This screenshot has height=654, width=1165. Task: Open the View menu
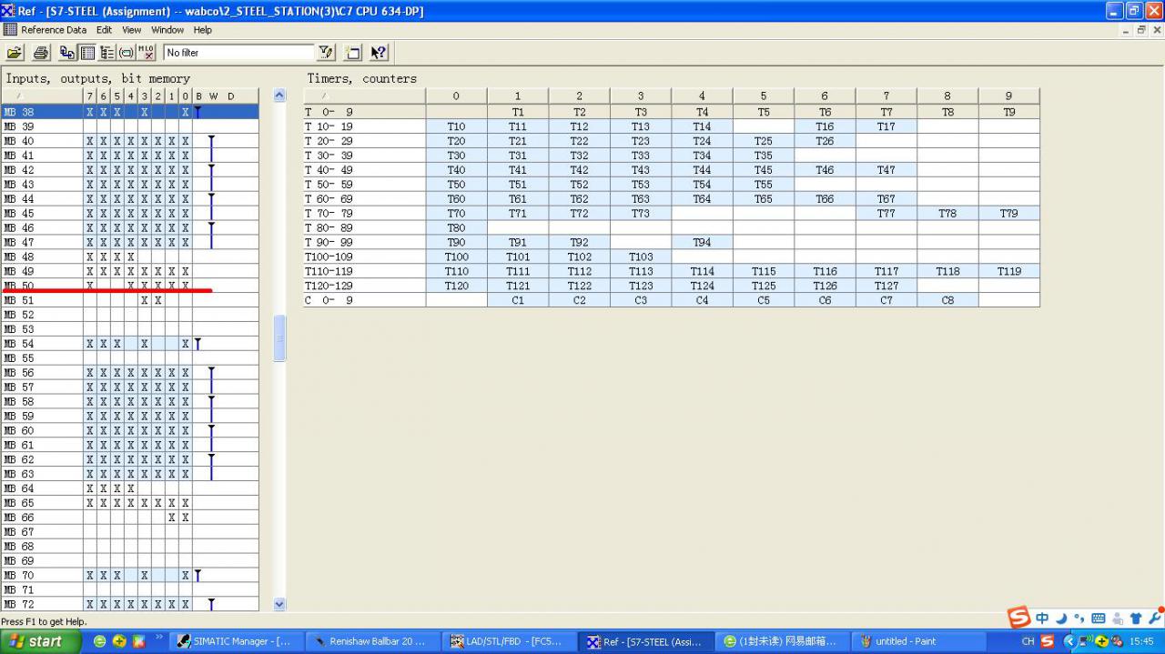click(132, 30)
